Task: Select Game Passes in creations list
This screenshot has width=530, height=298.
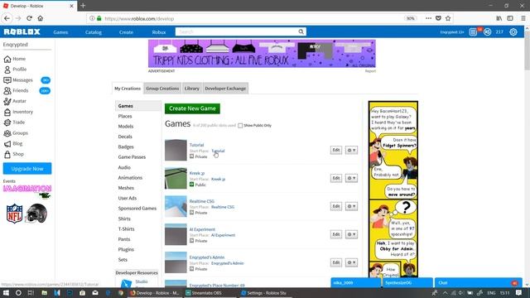Action: click(132, 157)
